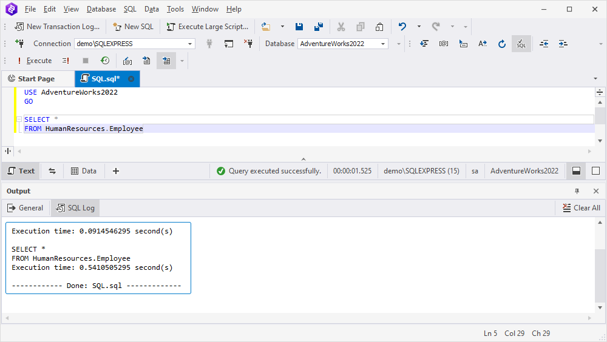Click the editor split window handle
Screen dimensions: 607x342
click(x=600, y=92)
